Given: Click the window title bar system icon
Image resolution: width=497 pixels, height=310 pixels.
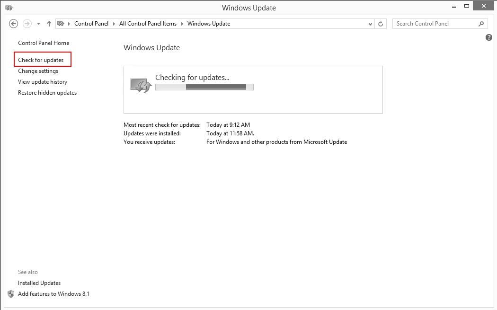Looking at the screenshot, I should click(9, 8).
